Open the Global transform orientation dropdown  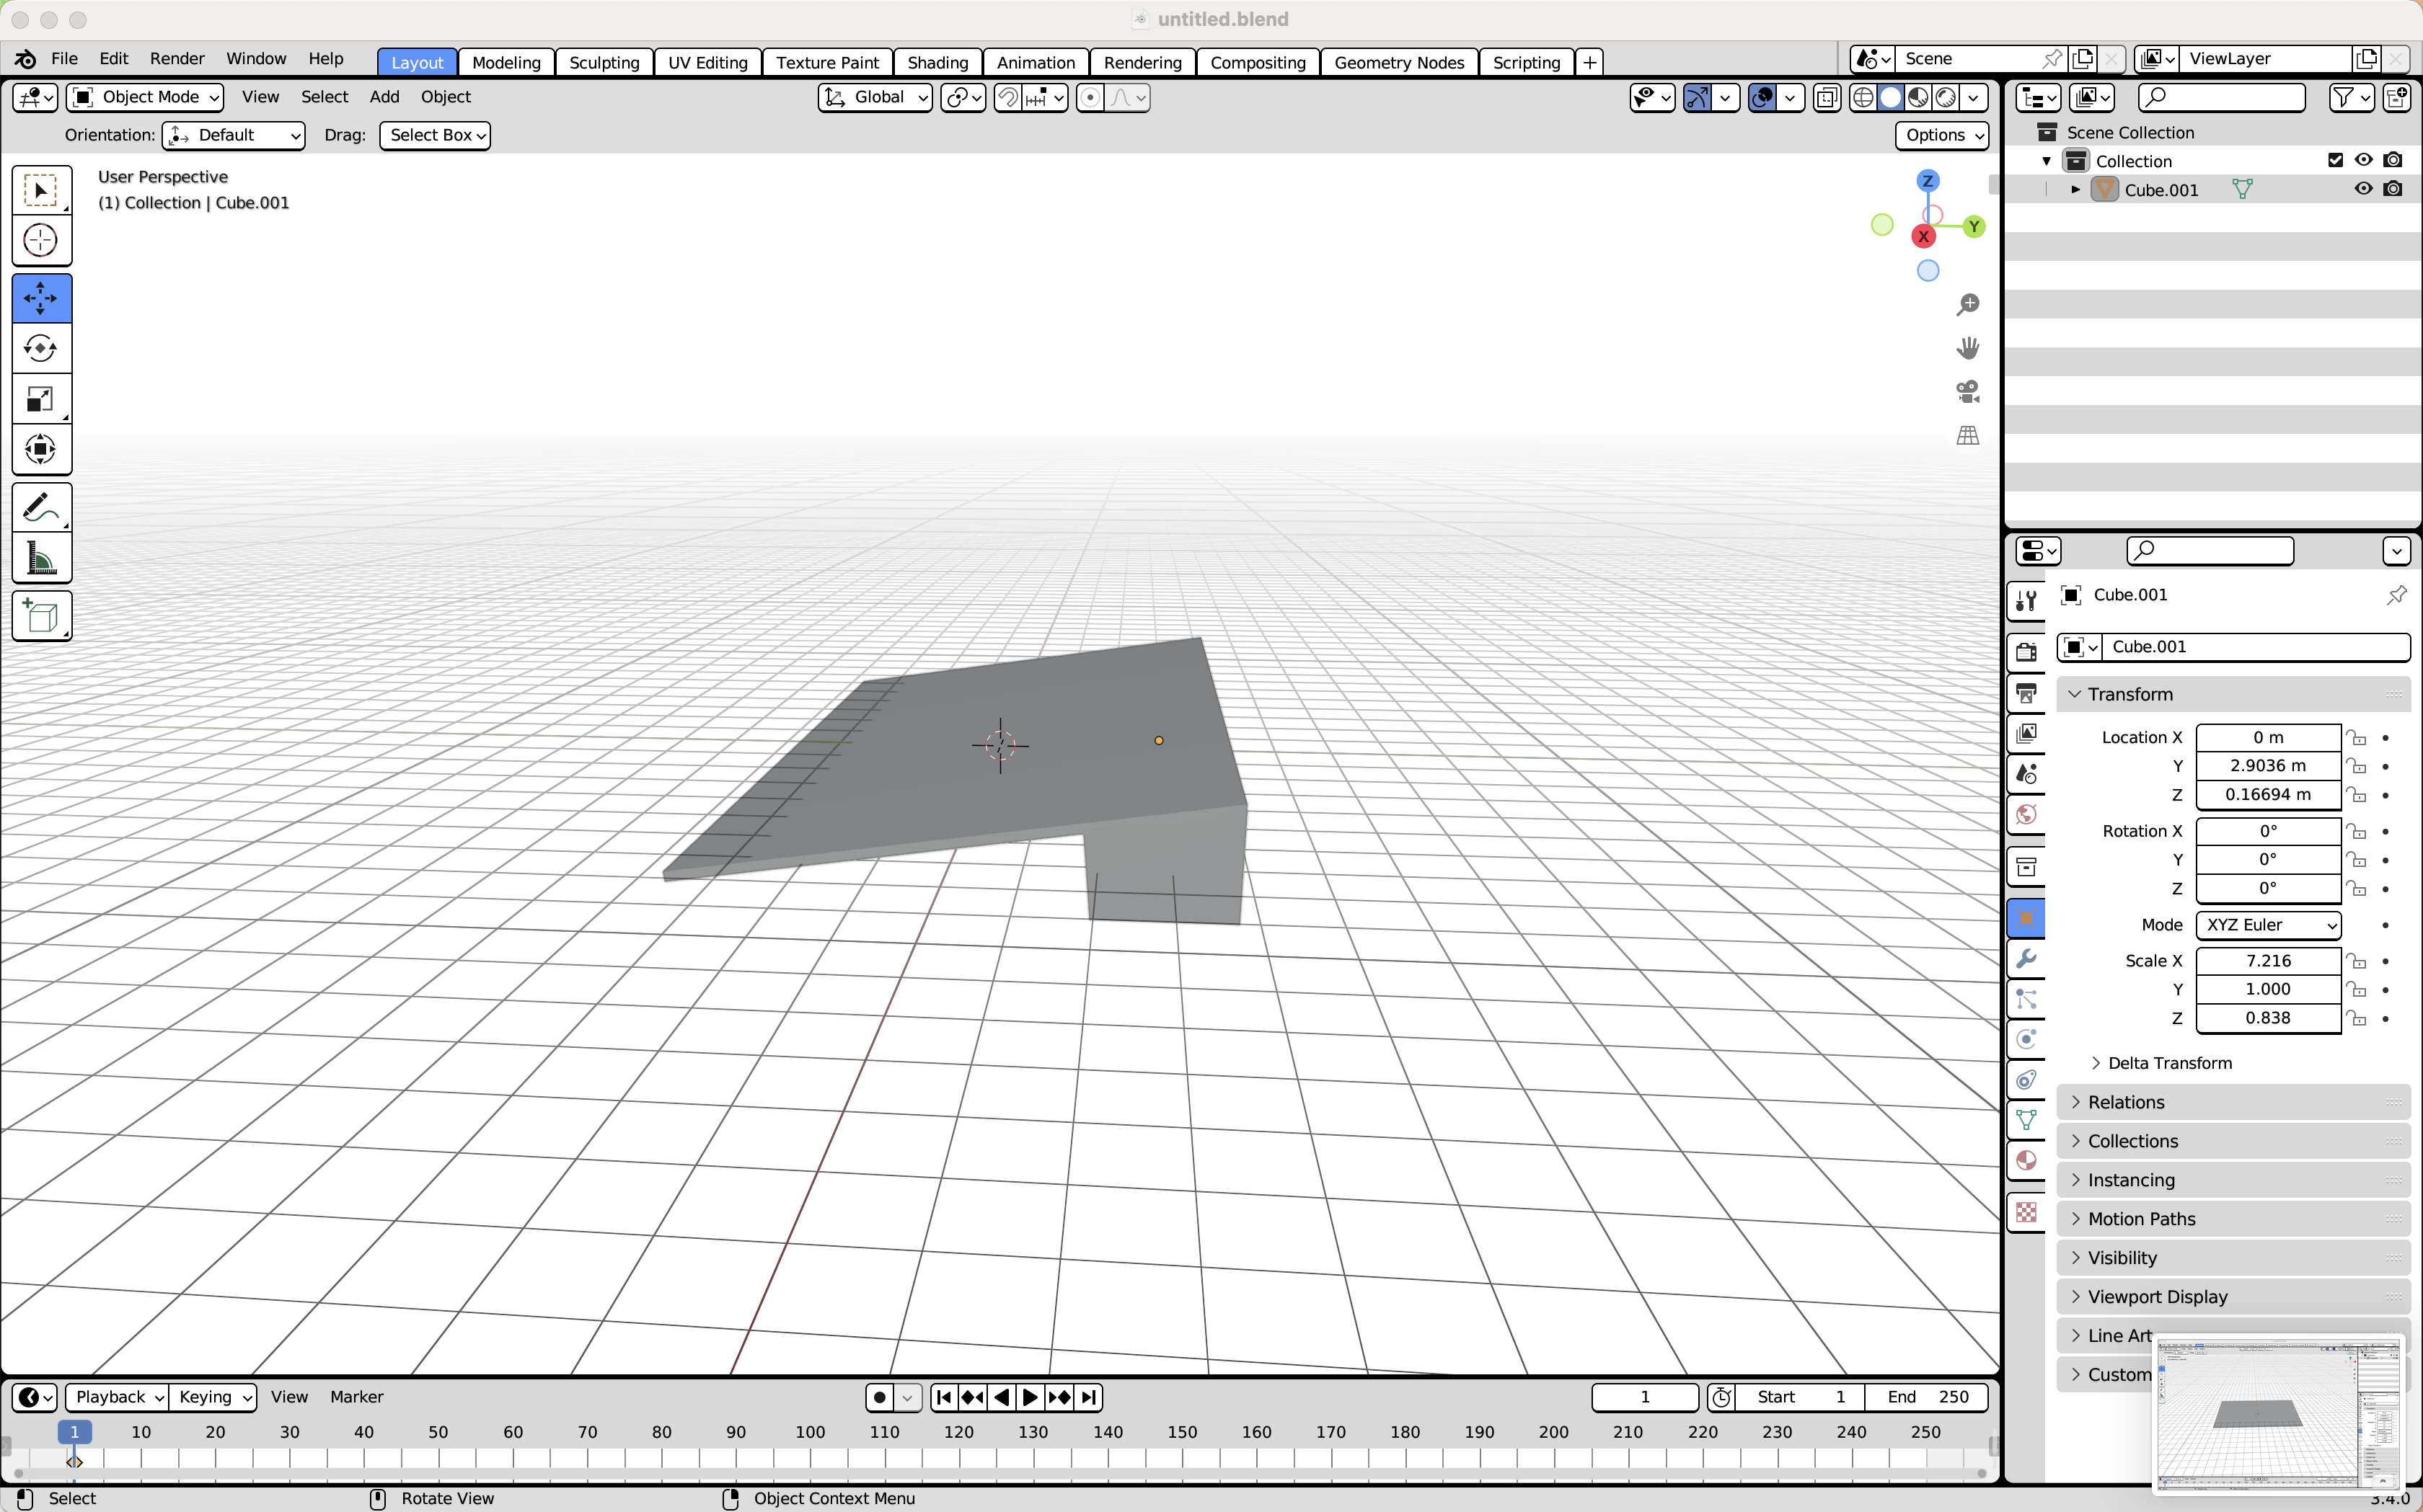tap(875, 97)
